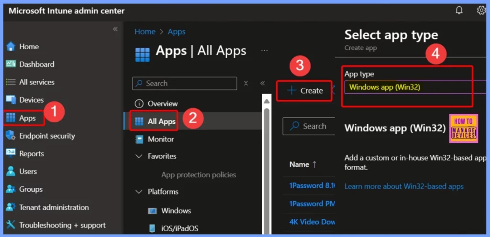Open Home in the left navigation
The width and height of the screenshot is (490, 237).
(x=22, y=47)
